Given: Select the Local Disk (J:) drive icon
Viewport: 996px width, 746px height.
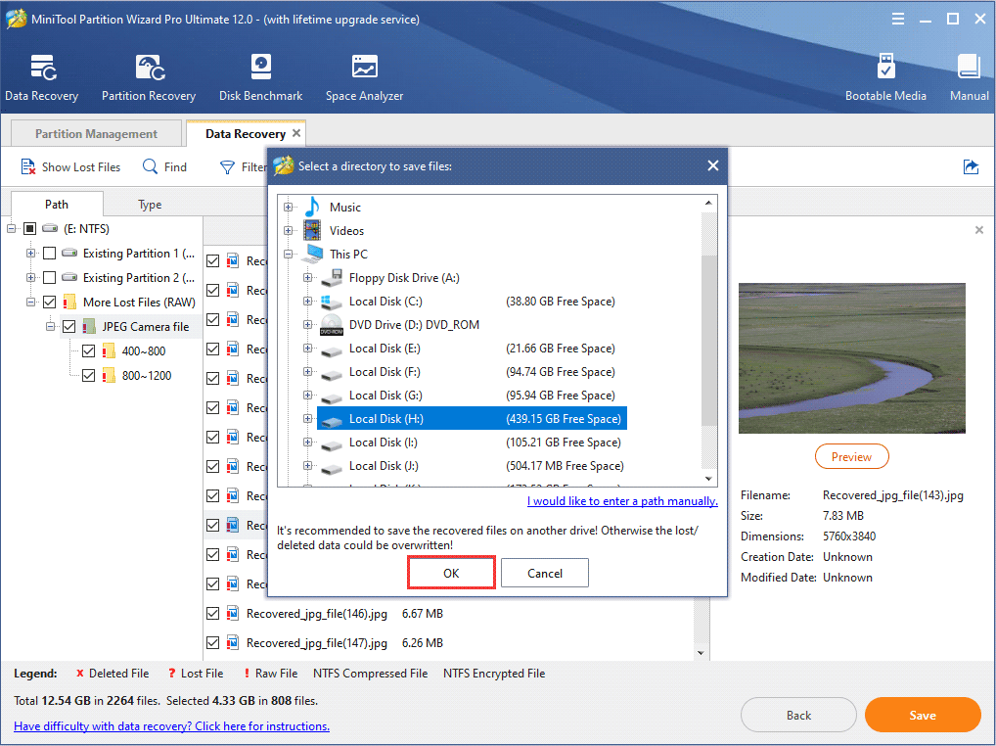Looking at the screenshot, I should (332, 467).
